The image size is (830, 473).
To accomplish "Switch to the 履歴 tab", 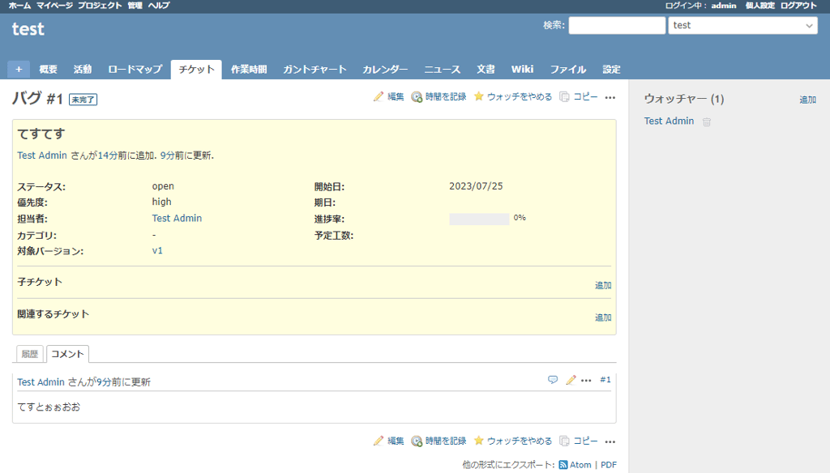I will pos(30,353).
